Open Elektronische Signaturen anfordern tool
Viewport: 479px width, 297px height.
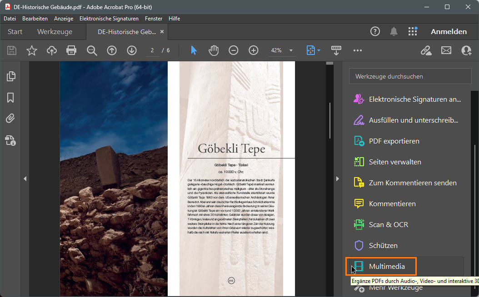(407, 99)
